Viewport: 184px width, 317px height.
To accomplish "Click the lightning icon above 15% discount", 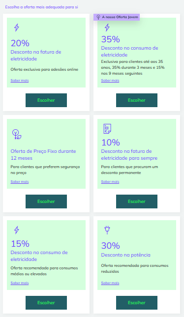I will point(17,230).
